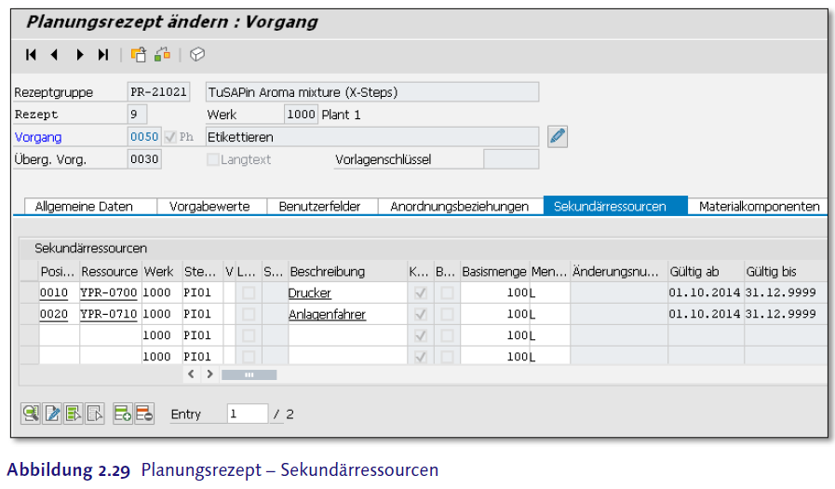This screenshot has height=489, width=835.
Task: Click the magnifier details icon below the table
Action: [x=31, y=414]
